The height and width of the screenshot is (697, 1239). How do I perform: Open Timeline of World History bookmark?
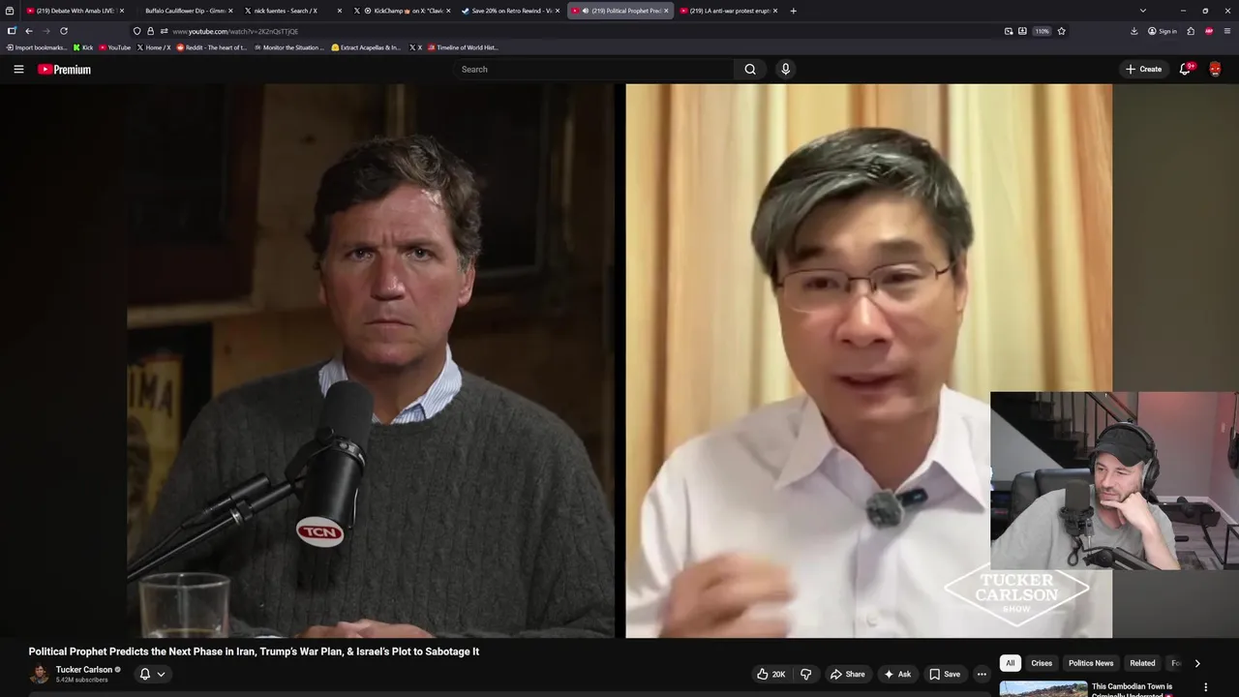point(462,47)
